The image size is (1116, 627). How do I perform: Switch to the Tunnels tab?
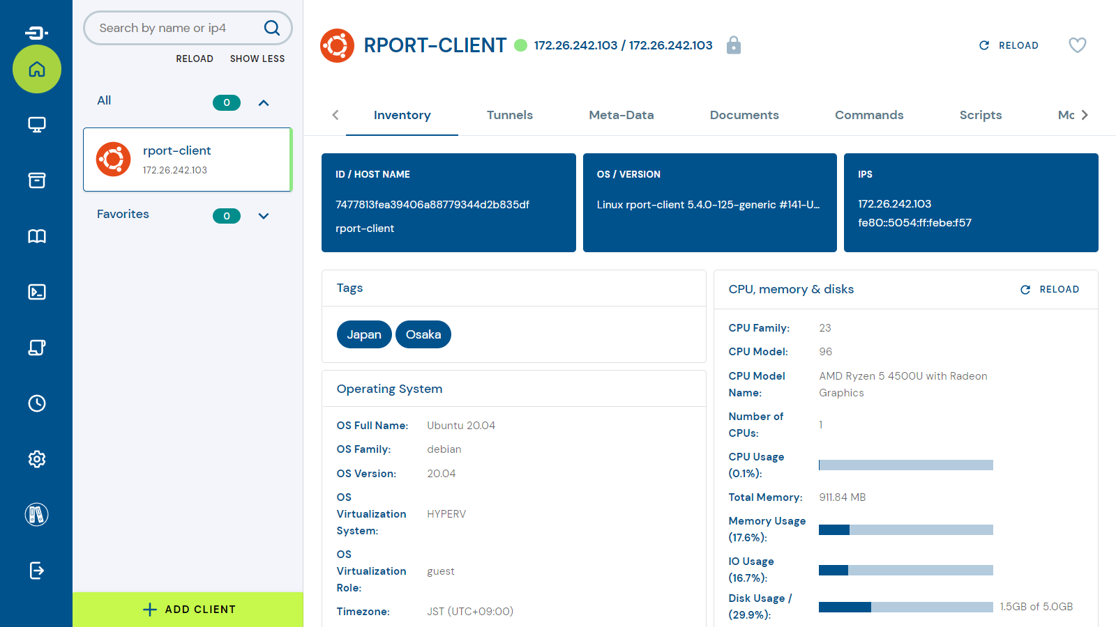coord(509,115)
